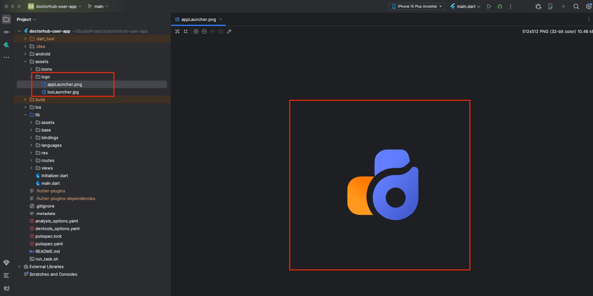
Task: Expand the icons folder
Action: pos(31,69)
